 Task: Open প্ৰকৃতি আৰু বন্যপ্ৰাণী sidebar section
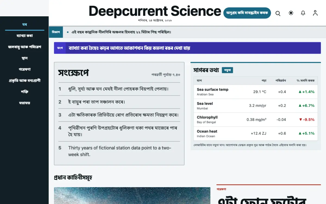pos(25,81)
